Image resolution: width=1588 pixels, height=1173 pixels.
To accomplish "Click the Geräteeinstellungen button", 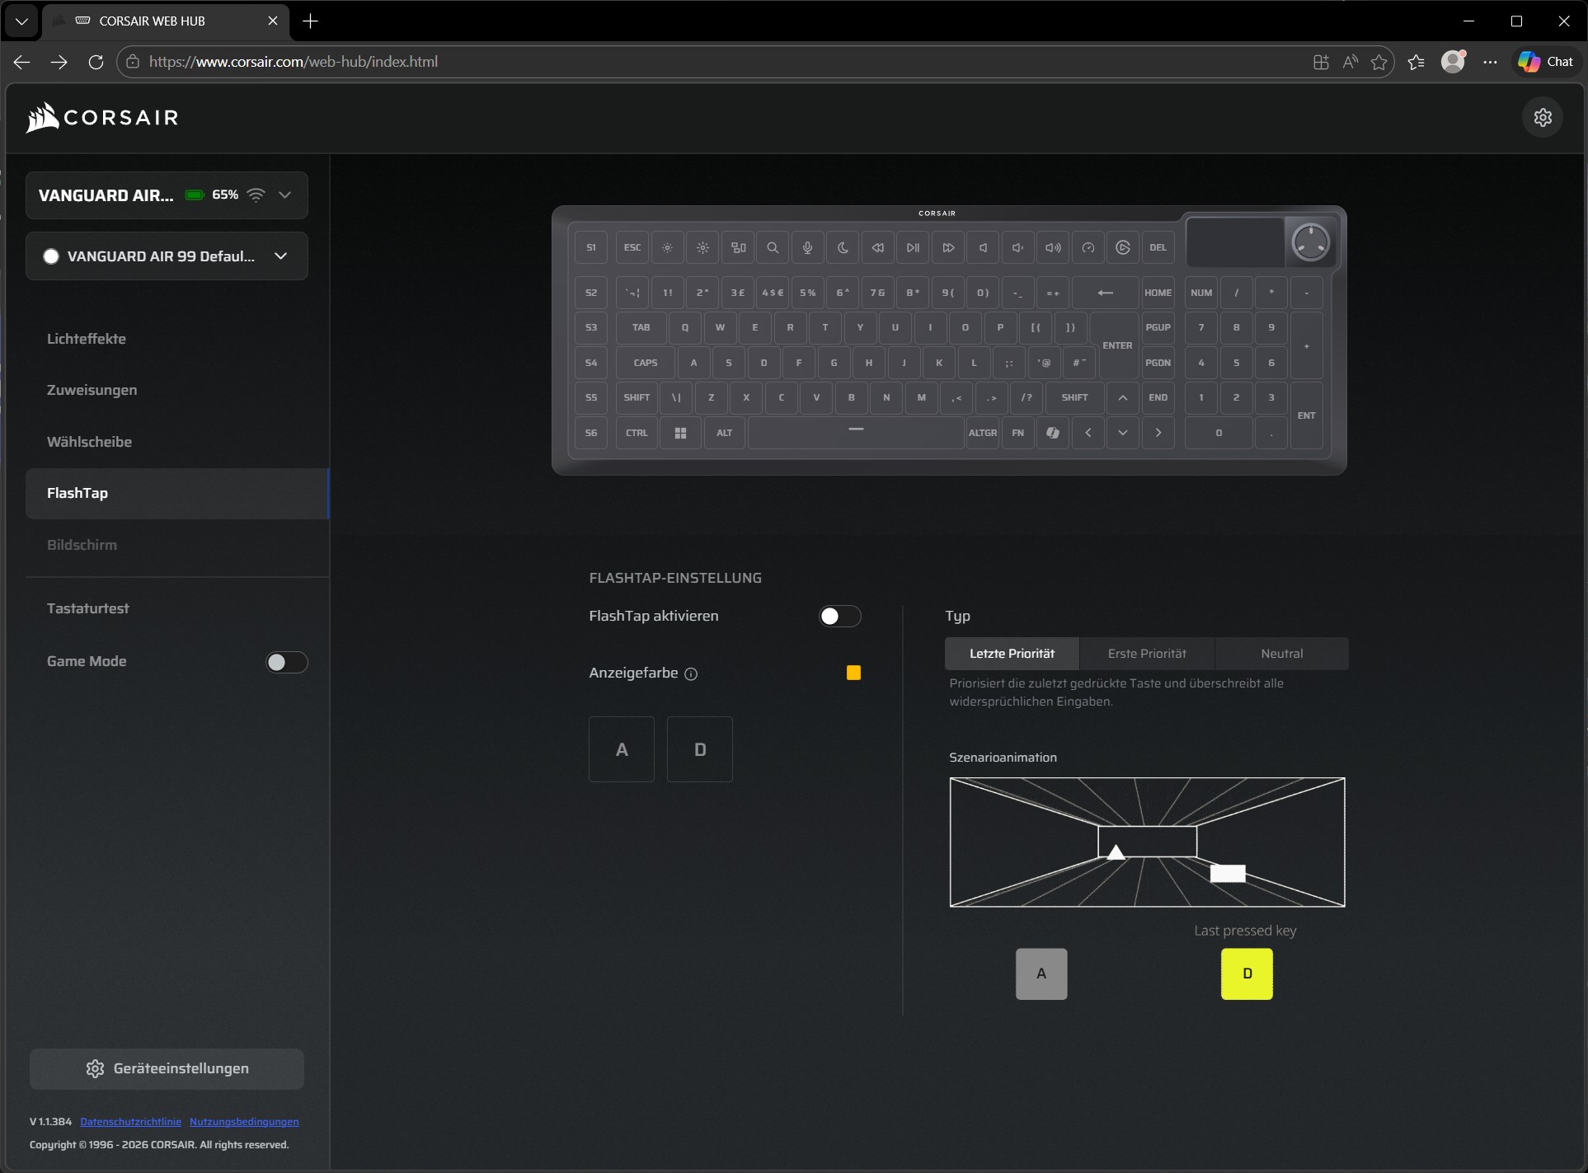I will coord(167,1068).
